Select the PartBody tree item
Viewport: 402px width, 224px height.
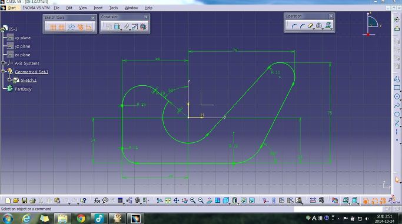(x=23, y=89)
